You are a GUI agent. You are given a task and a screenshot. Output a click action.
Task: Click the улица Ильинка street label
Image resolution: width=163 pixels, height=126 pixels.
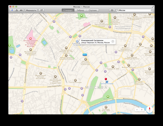point(122,76)
